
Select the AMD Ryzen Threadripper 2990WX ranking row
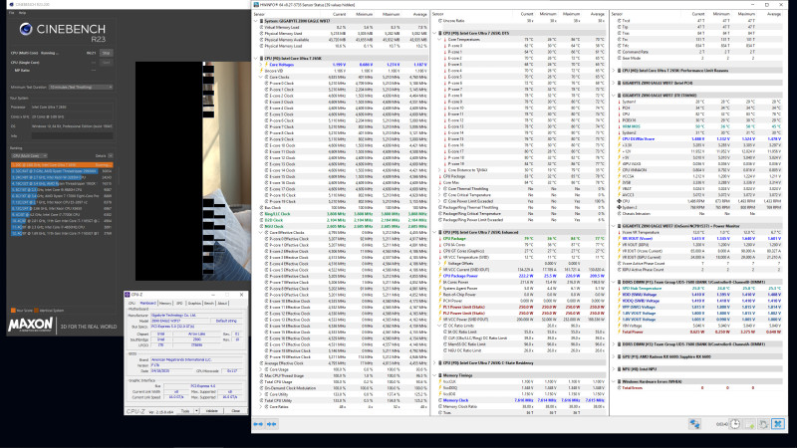[x=62, y=171]
